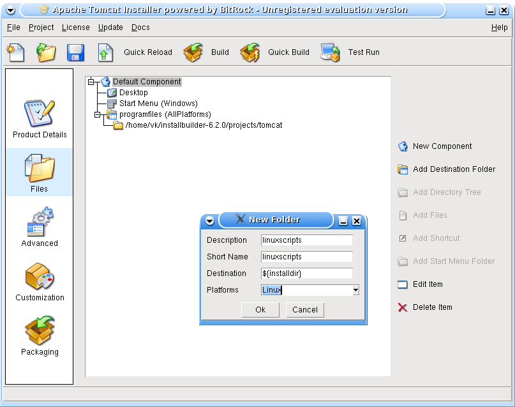Click the Quick Build toolbar label
The height and width of the screenshot is (407, 515).
[x=288, y=52]
